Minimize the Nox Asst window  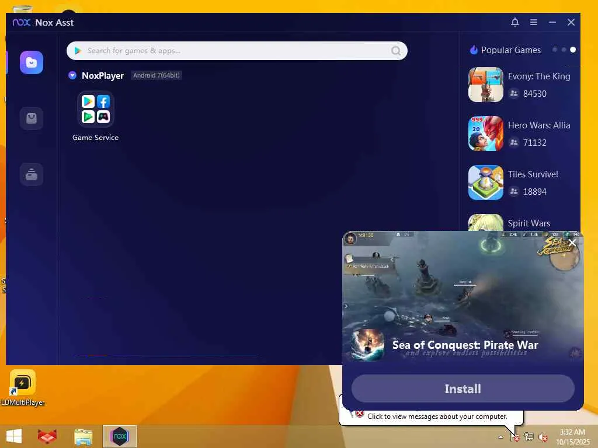(x=552, y=22)
